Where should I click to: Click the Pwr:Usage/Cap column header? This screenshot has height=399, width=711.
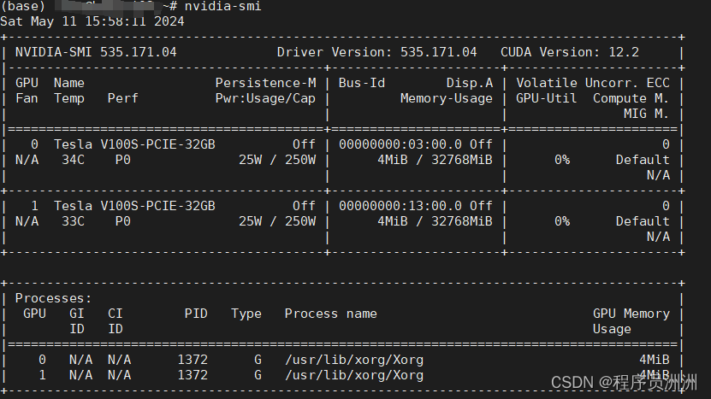tap(265, 98)
